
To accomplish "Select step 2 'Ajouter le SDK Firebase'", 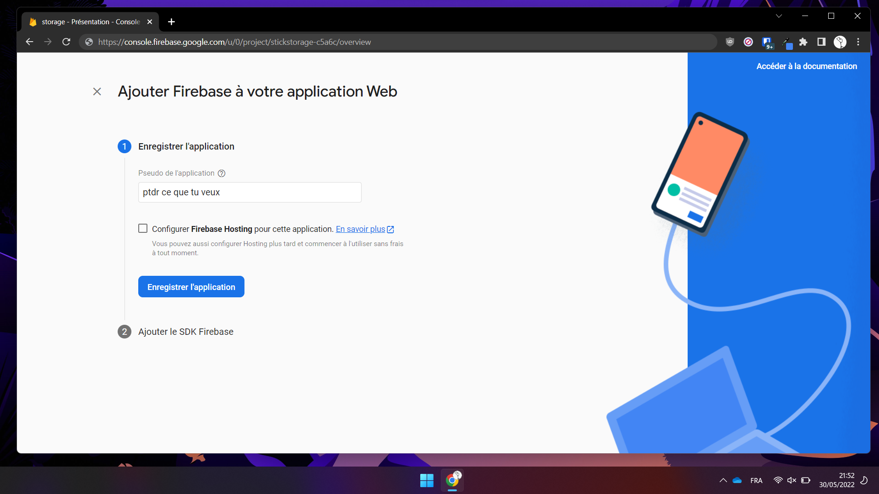I will [x=185, y=332].
